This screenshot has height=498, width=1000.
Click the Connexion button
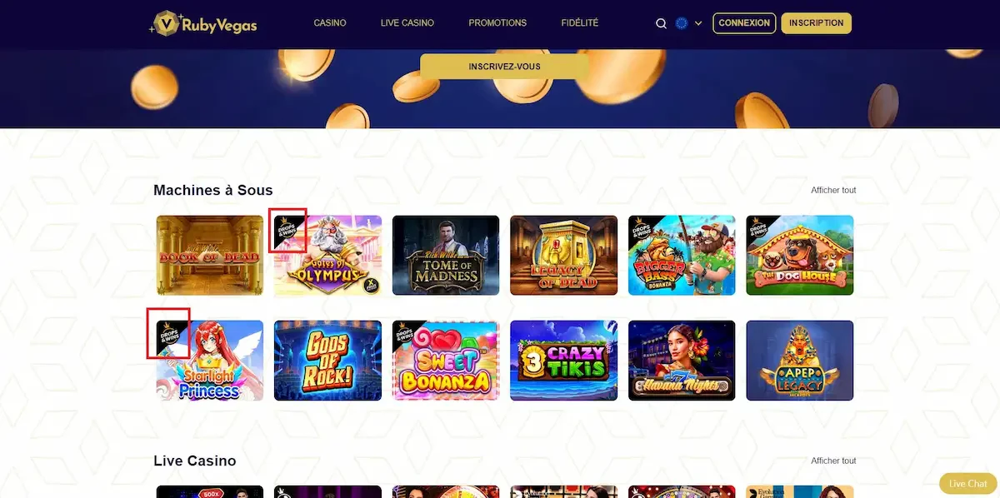pos(744,23)
